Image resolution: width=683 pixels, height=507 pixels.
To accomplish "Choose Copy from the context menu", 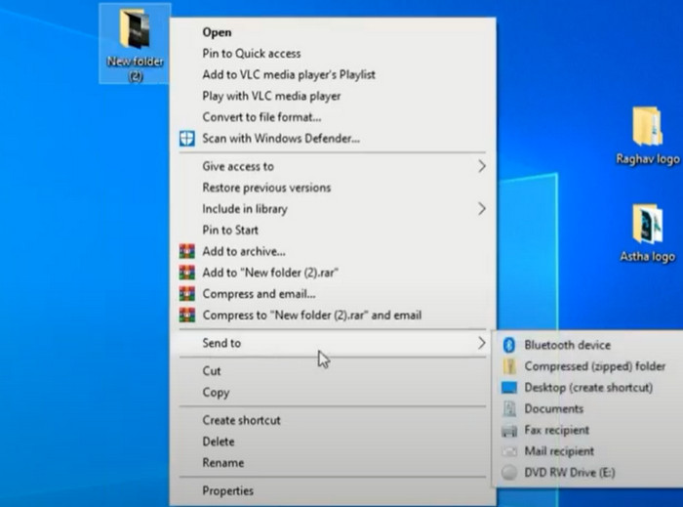I will [333, 393].
